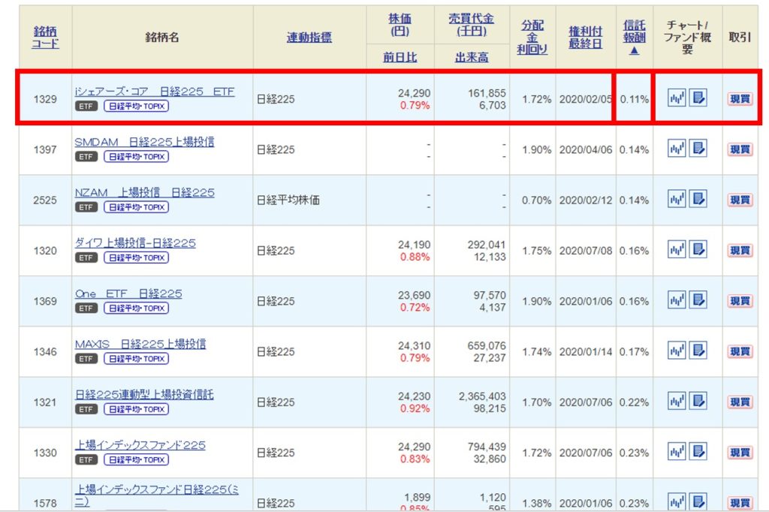This screenshot has width=769, height=512.
Task: Sort by 連動指標 column header
Action: [309, 38]
